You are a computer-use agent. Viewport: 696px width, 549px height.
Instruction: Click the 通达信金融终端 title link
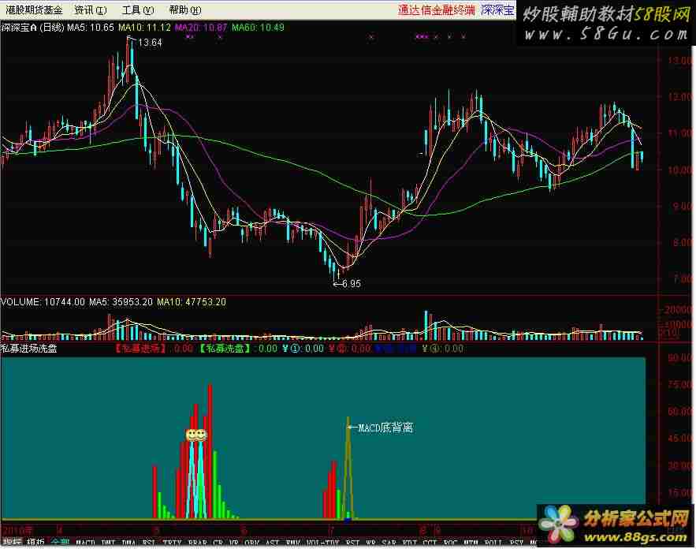pyautogui.click(x=437, y=9)
